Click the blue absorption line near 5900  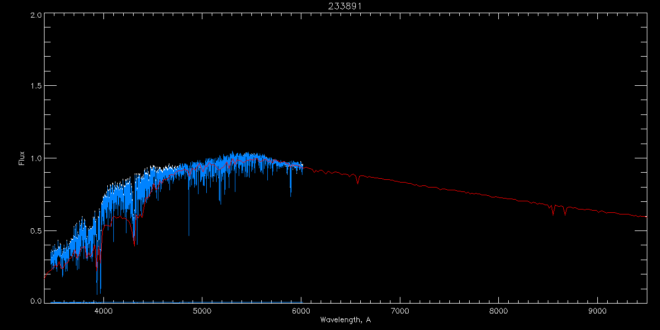tap(290, 182)
